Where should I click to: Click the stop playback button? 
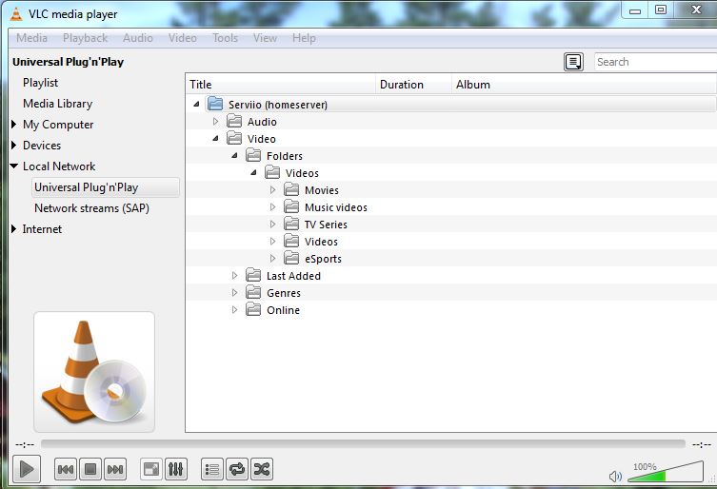[90, 469]
